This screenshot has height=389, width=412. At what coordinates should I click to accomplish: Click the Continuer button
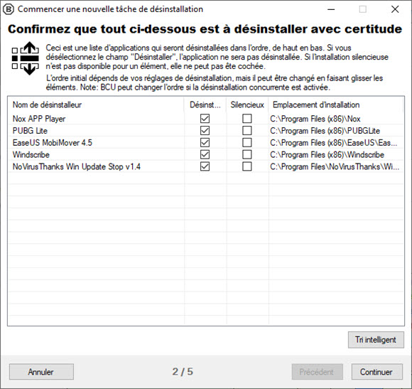(376, 372)
